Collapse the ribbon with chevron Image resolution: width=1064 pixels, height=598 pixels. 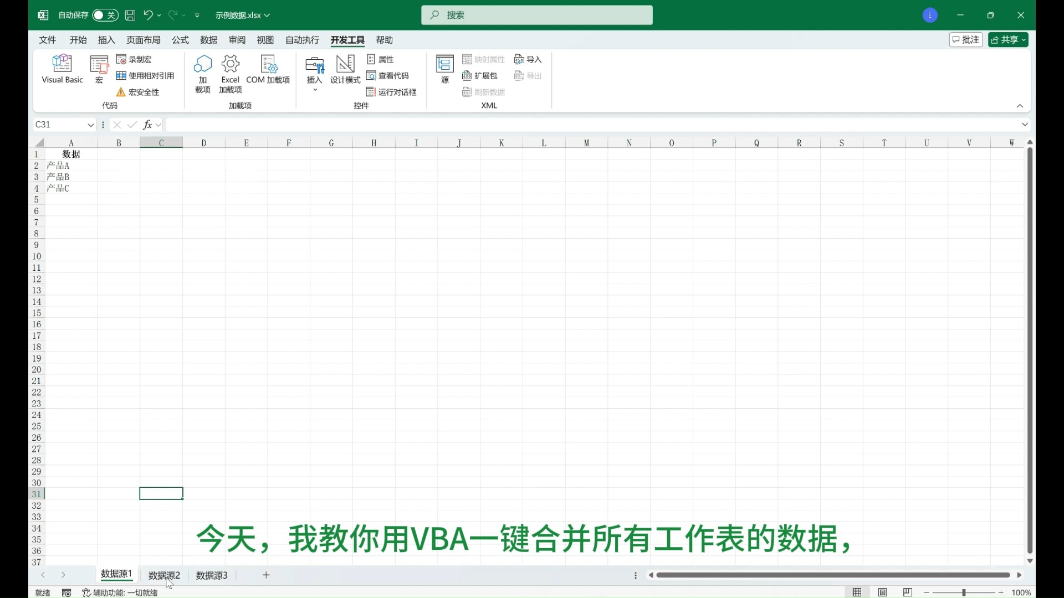tap(1020, 106)
